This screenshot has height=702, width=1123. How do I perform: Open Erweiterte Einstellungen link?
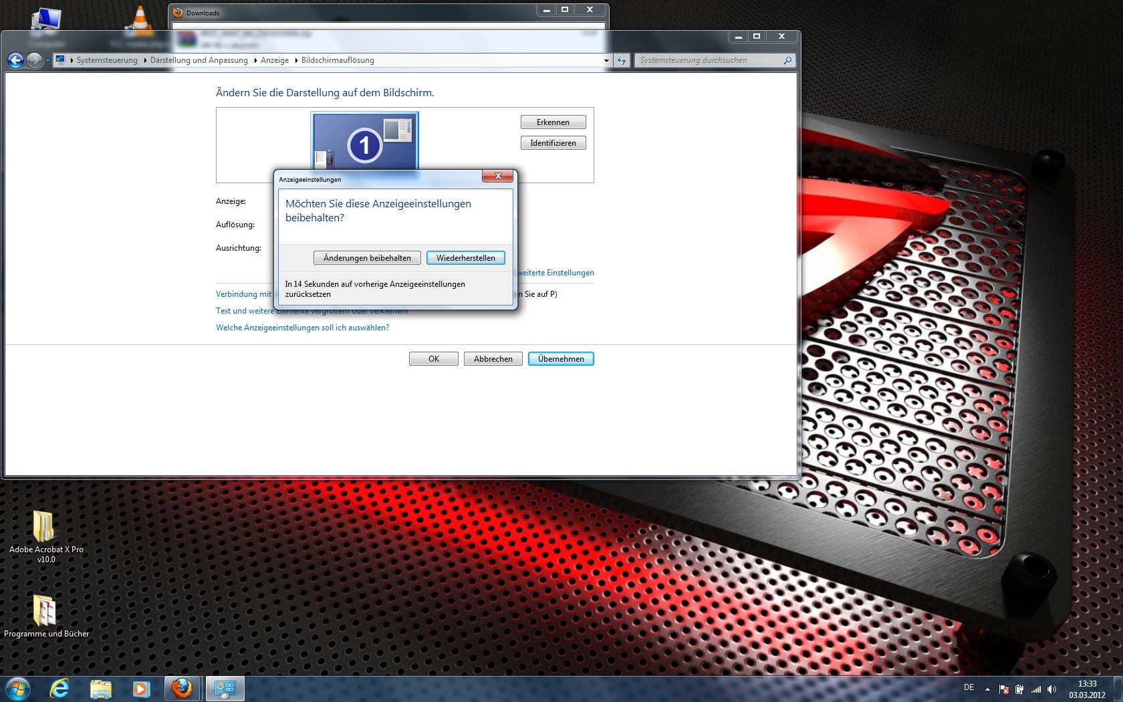(556, 273)
